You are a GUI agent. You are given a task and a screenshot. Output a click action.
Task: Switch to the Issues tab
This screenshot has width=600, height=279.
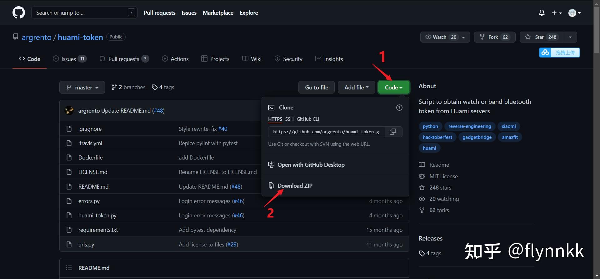69,59
